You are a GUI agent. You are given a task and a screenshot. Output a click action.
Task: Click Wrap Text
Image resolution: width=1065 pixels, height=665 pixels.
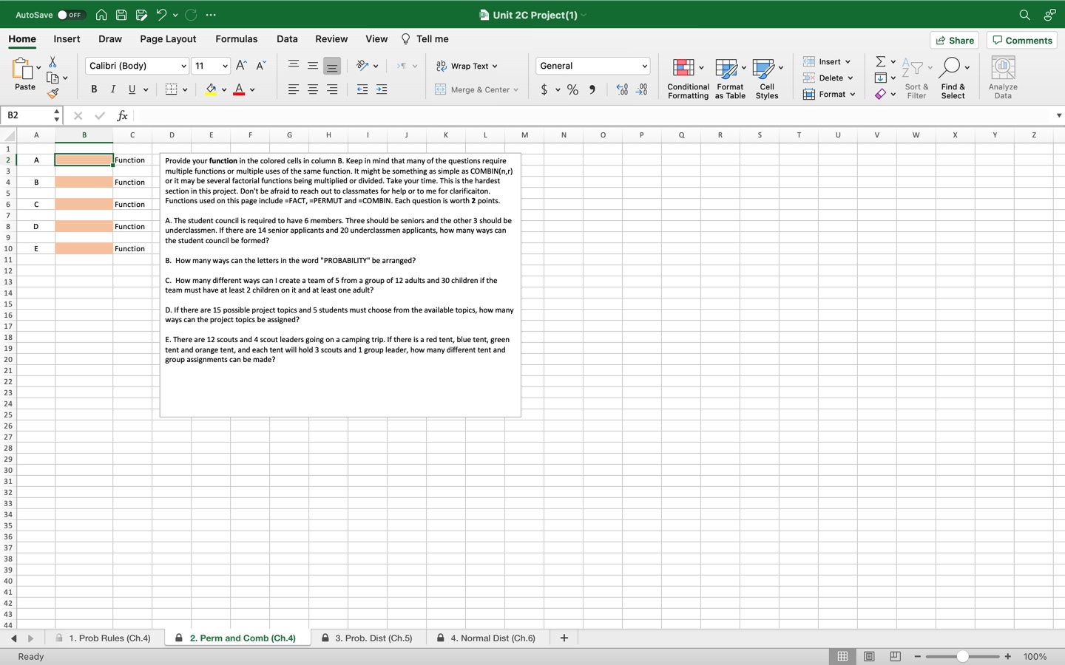click(x=467, y=66)
